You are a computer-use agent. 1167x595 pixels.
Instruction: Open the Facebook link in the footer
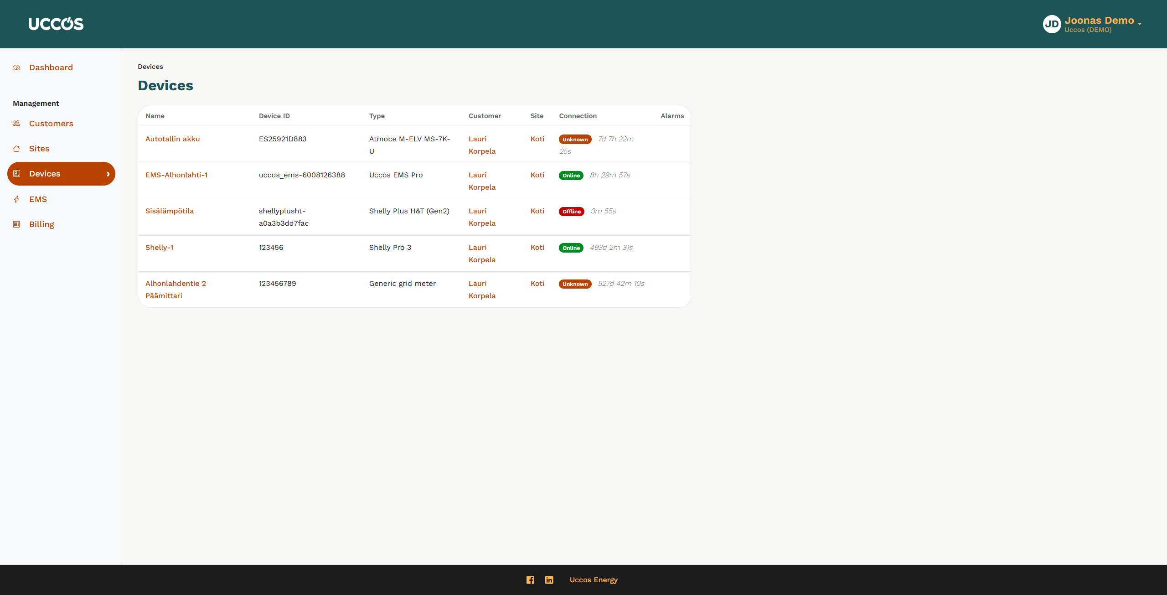click(530, 580)
